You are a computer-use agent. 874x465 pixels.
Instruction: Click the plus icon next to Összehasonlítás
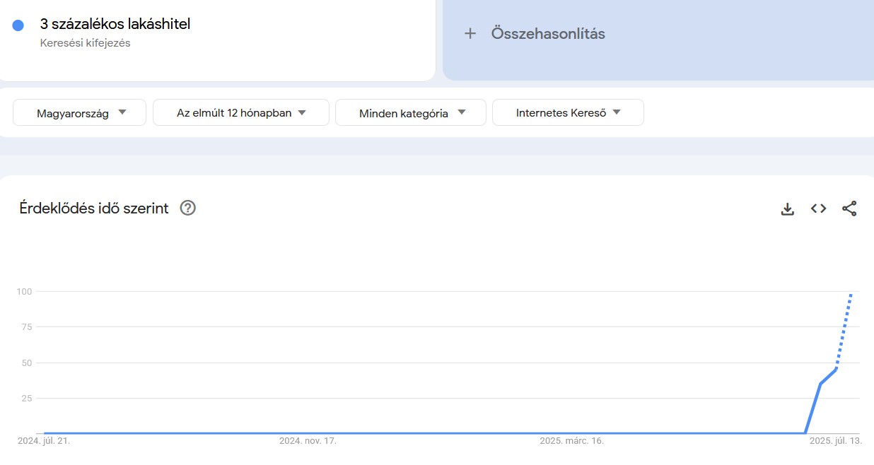(471, 33)
